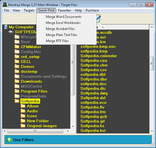The image size is (156, 148).
Task: Click the Album folder icon
Action: click(23, 106)
